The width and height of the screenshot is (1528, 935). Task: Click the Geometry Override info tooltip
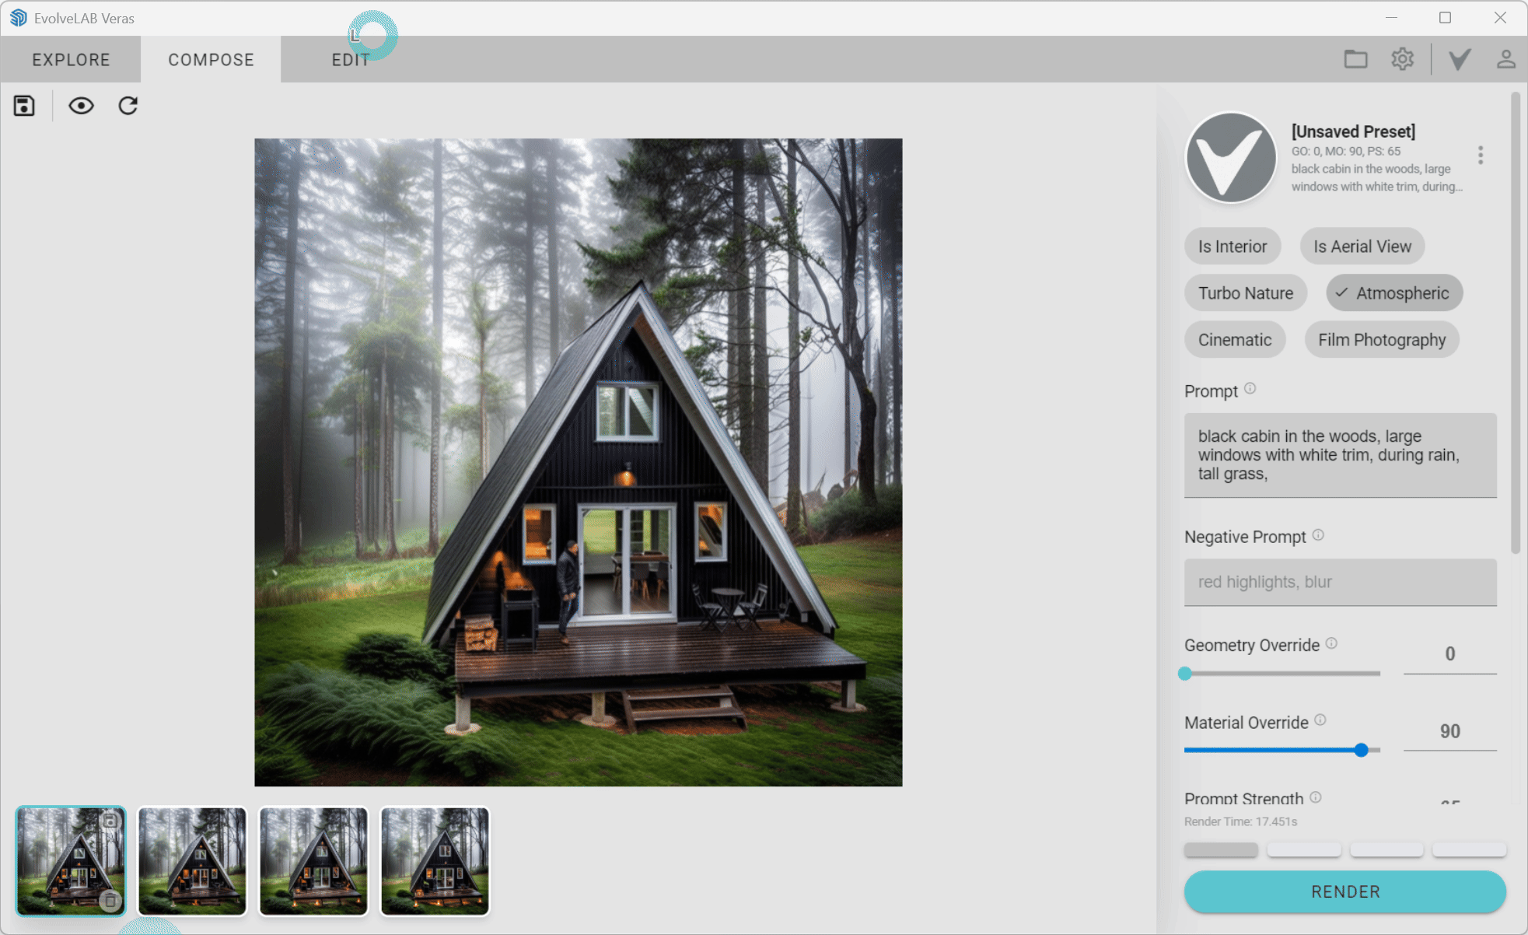click(x=1331, y=643)
